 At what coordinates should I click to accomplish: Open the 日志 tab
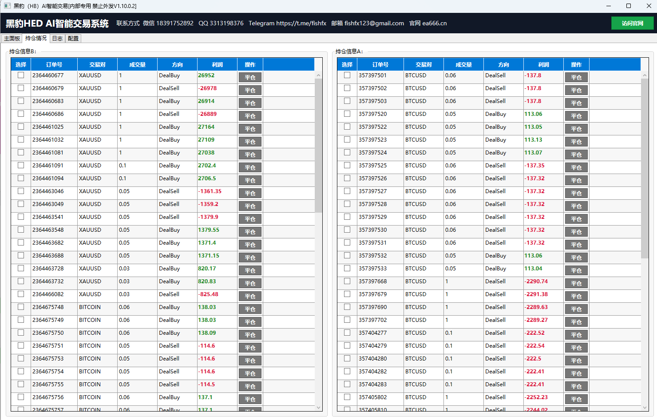click(57, 39)
